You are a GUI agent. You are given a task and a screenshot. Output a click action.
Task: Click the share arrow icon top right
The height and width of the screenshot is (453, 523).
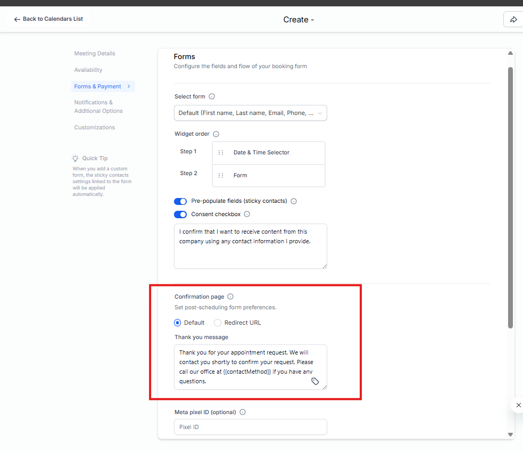pos(513,20)
